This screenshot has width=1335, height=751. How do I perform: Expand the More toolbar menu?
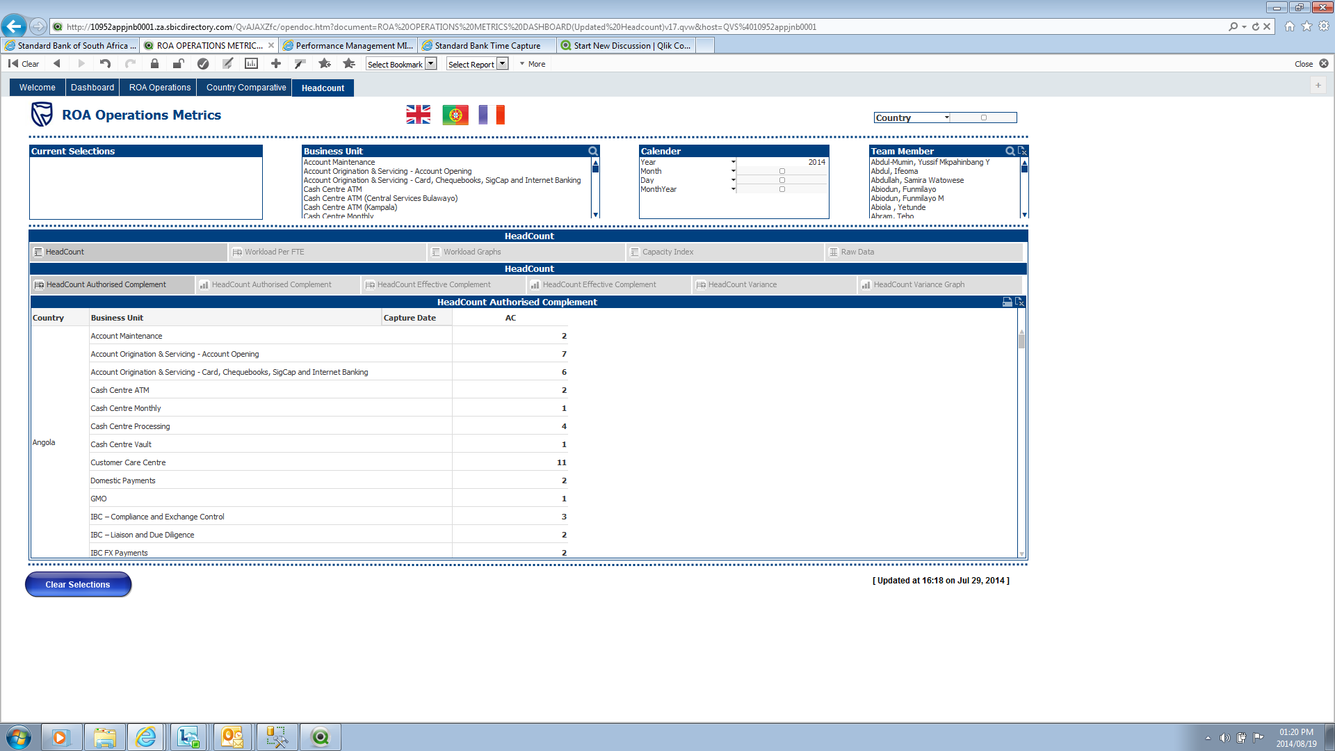(533, 64)
